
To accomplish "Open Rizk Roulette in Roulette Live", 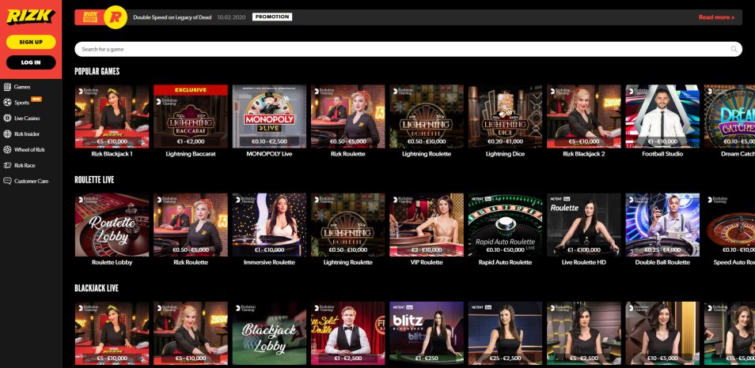I will pyautogui.click(x=191, y=225).
